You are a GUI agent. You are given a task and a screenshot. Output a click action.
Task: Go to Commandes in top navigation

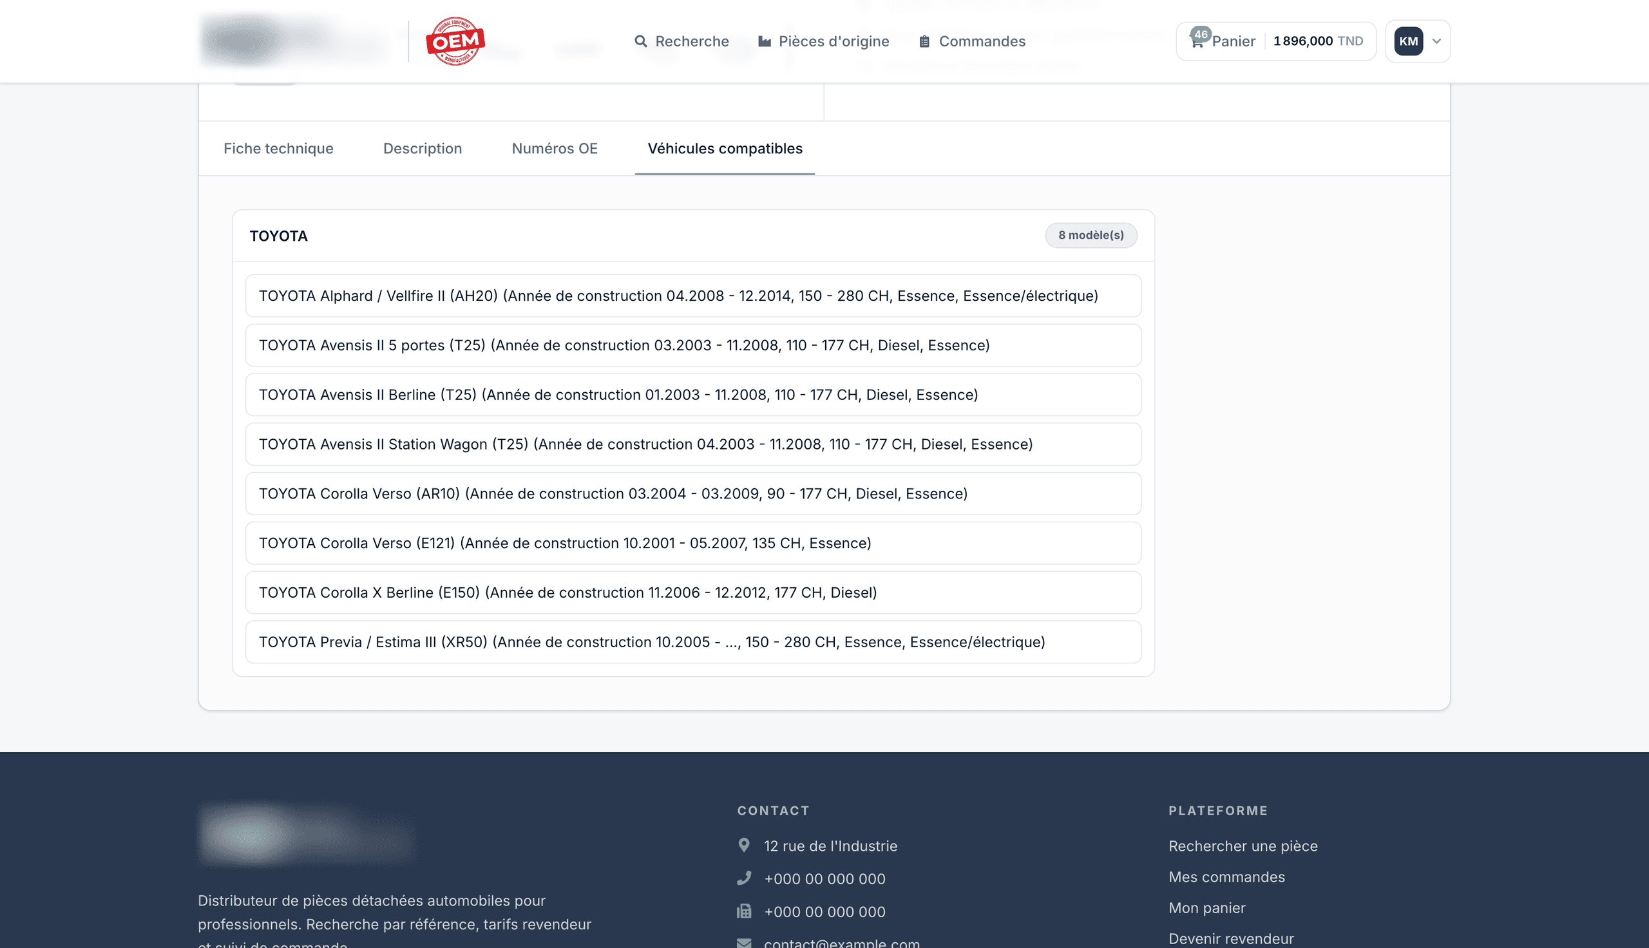tap(972, 41)
